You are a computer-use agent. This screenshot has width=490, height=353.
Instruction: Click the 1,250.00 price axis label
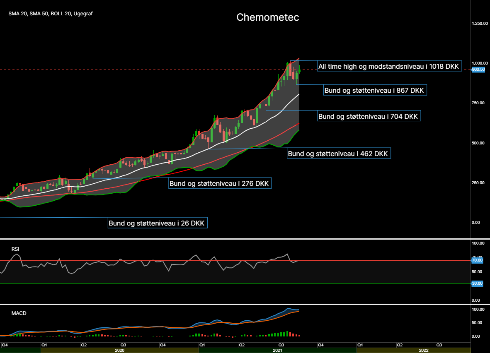click(480, 24)
